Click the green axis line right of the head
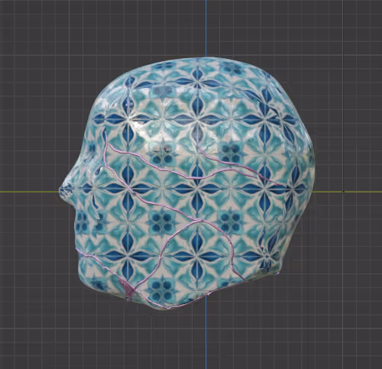Image resolution: width=382 pixels, height=369 pixels. [x=348, y=192]
